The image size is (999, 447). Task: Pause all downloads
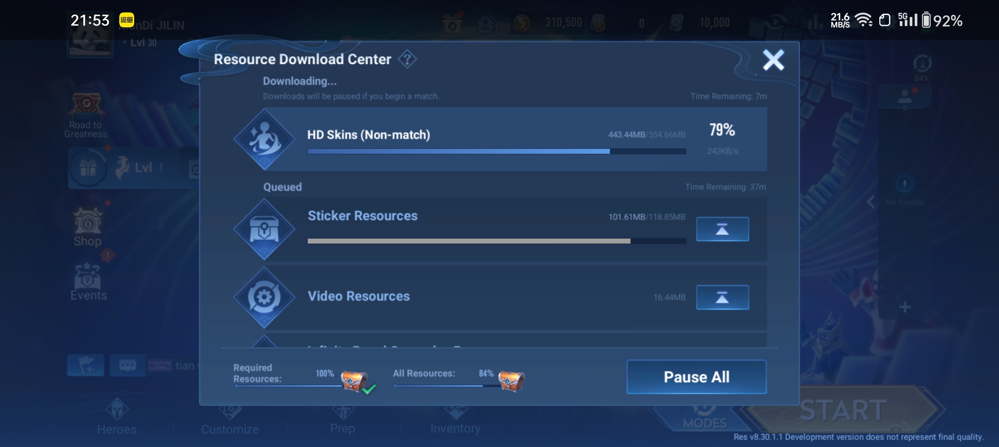pyautogui.click(x=697, y=377)
